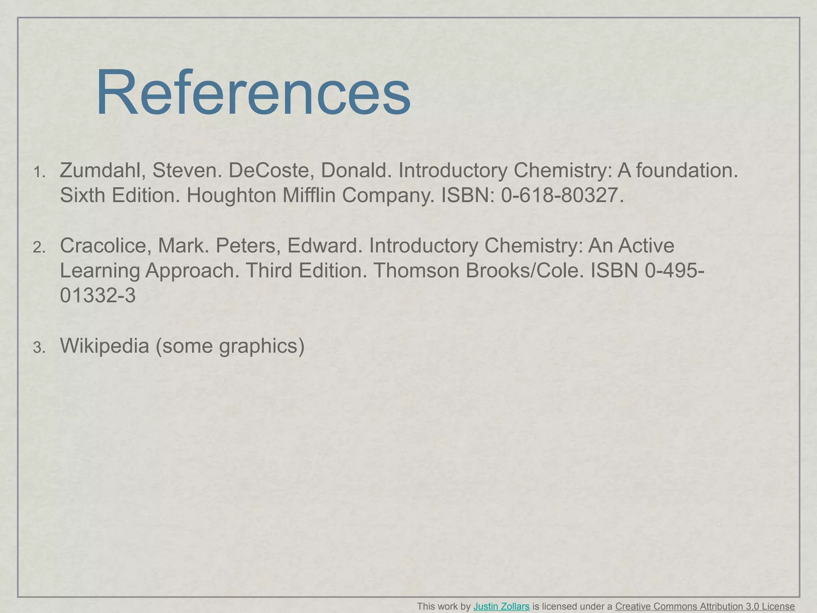The width and height of the screenshot is (817, 613).
Task: Click "Introductory Chemistry: A foundation" title text
Action: [567, 170]
